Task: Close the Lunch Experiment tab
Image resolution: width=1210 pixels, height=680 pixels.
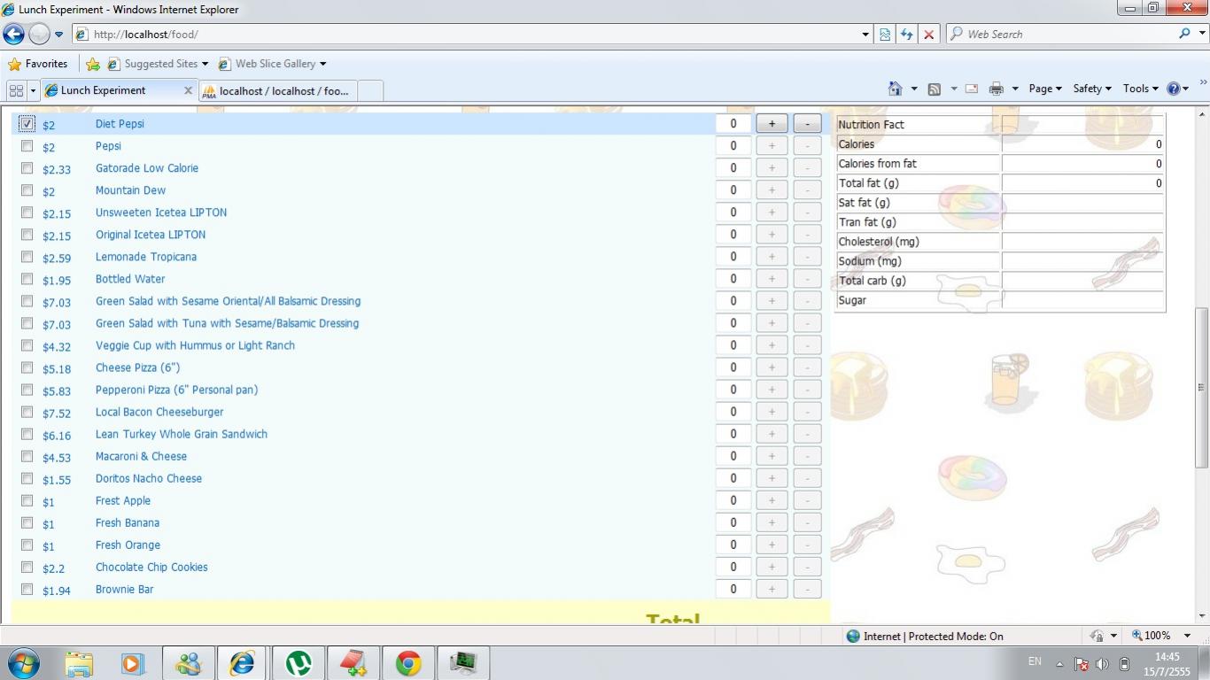Action: (x=188, y=90)
